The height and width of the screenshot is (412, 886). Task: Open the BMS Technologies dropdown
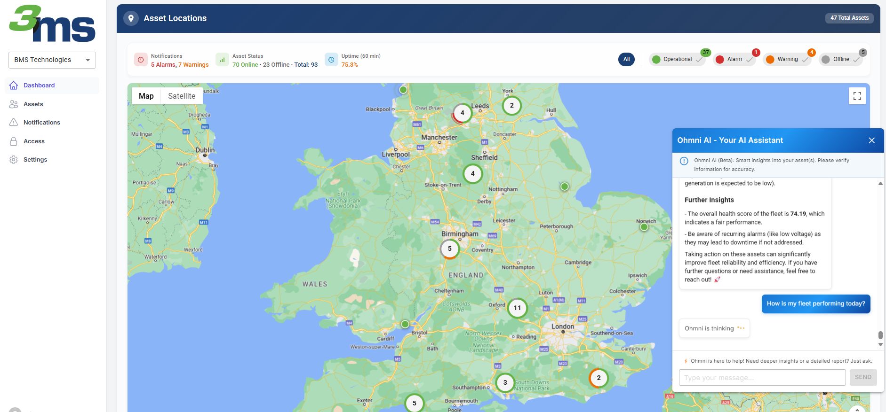52,60
